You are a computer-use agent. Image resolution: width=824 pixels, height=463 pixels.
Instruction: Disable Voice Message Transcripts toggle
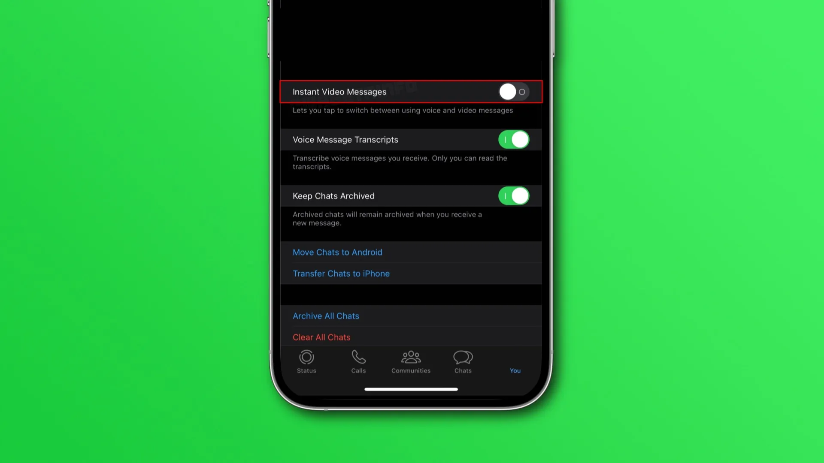(513, 140)
